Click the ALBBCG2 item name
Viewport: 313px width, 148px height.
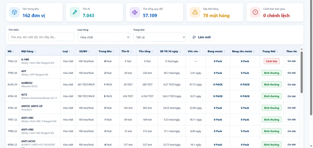(27, 83)
